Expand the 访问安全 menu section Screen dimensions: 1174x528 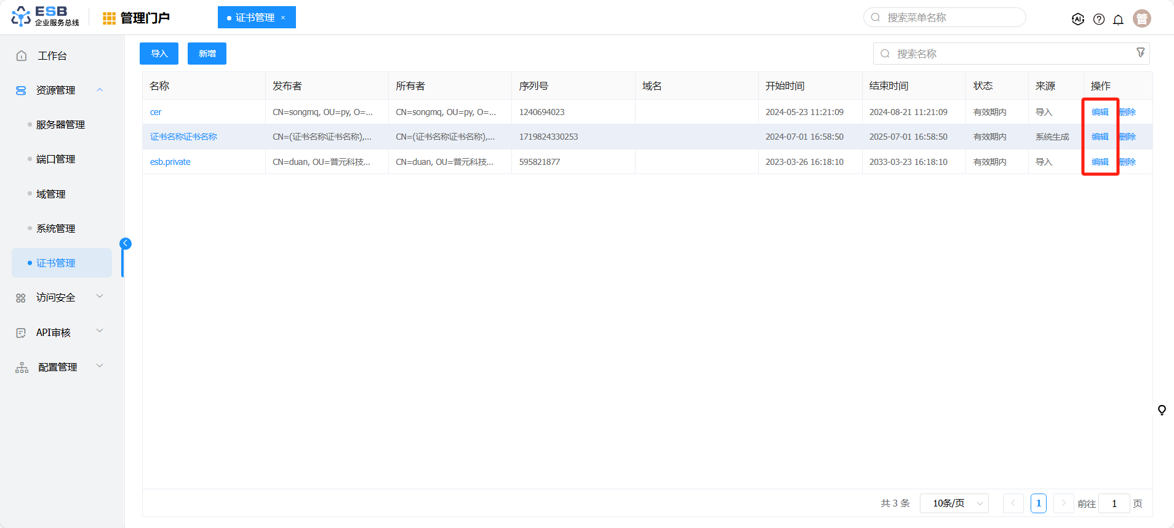tap(100, 297)
